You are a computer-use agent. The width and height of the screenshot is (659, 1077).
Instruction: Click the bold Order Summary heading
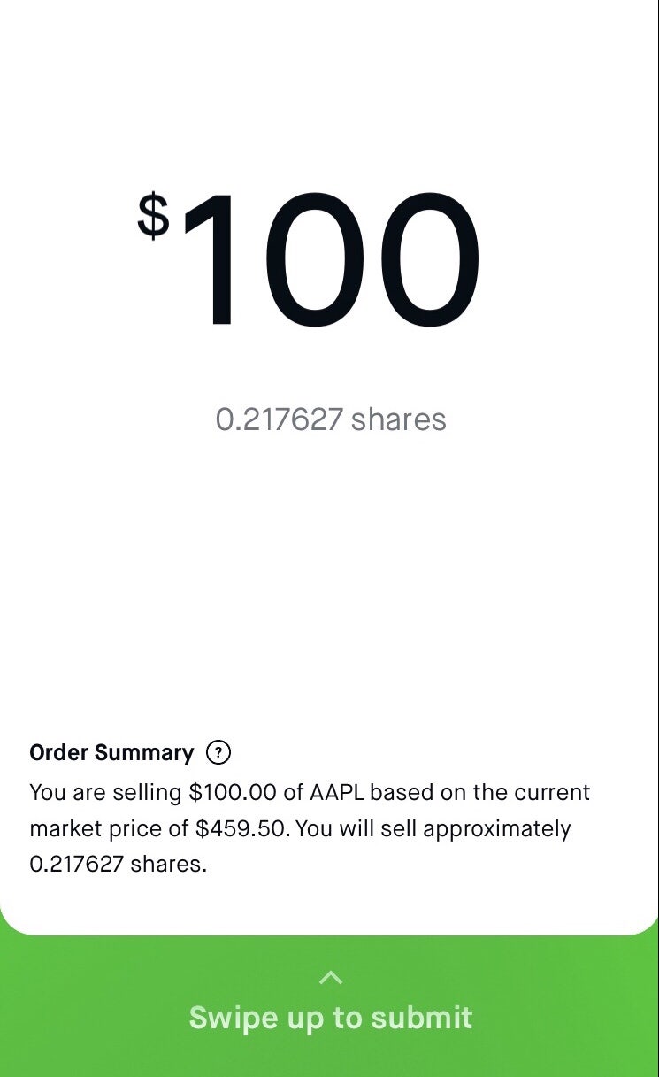point(111,753)
